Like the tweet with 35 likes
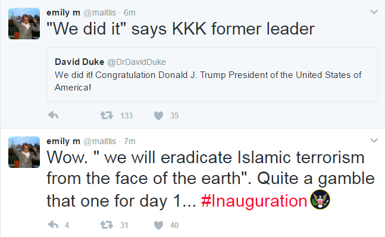 pyautogui.click(x=158, y=116)
